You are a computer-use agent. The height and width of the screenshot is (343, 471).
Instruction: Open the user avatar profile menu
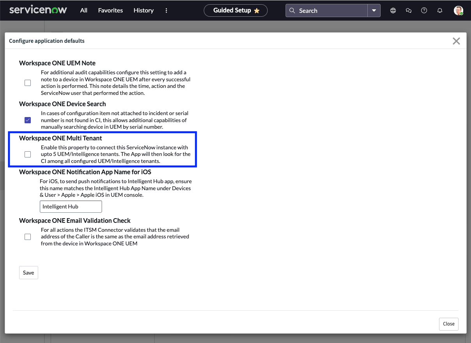click(x=459, y=10)
